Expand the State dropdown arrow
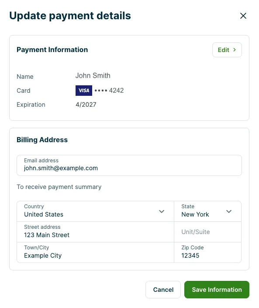Screen dimensions: 259x308 [229, 211]
